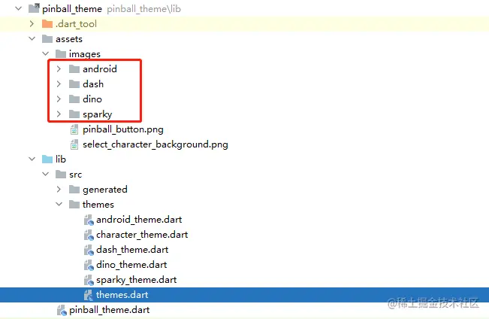Click the android_theme.dart file icon
Viewport: 489px width, 319px height.
pos(89,220)
